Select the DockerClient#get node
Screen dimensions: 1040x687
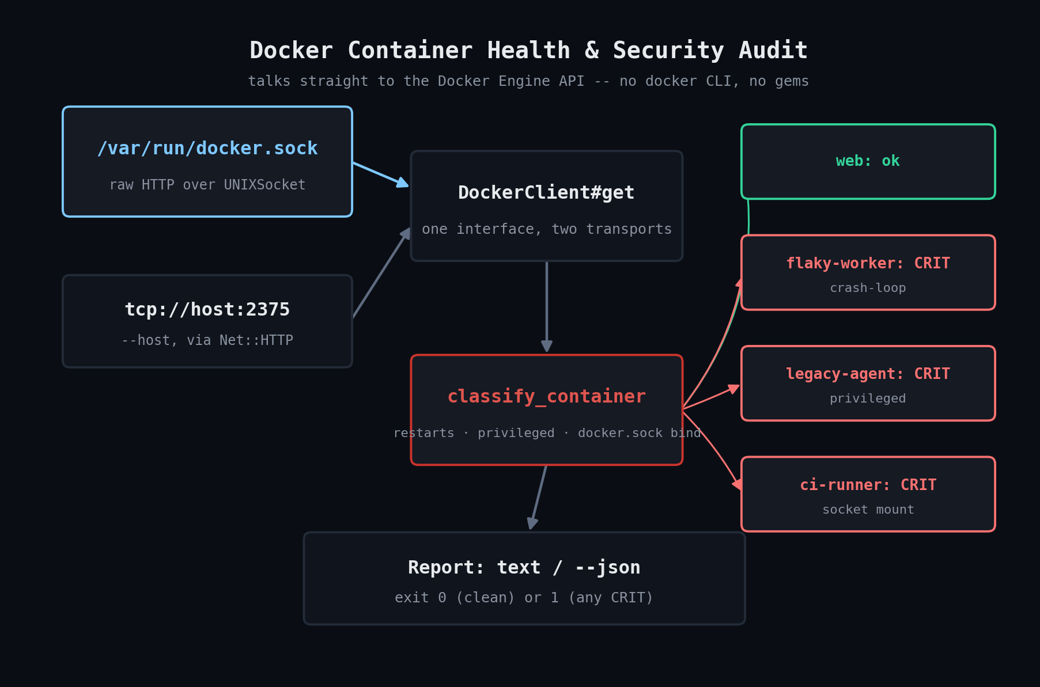point(547,206)
